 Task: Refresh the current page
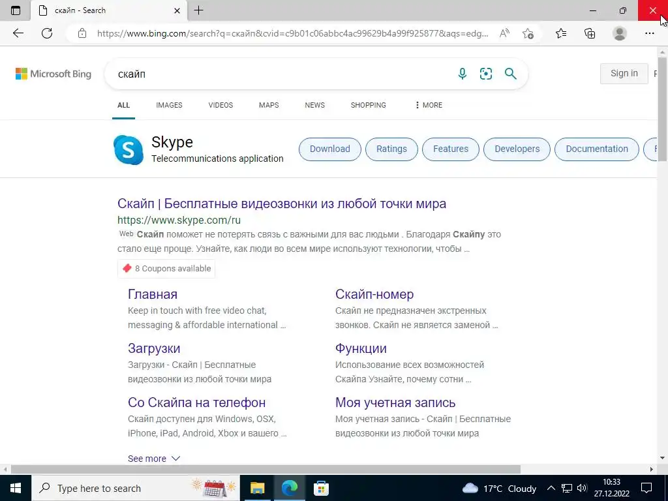pos(47,33)
